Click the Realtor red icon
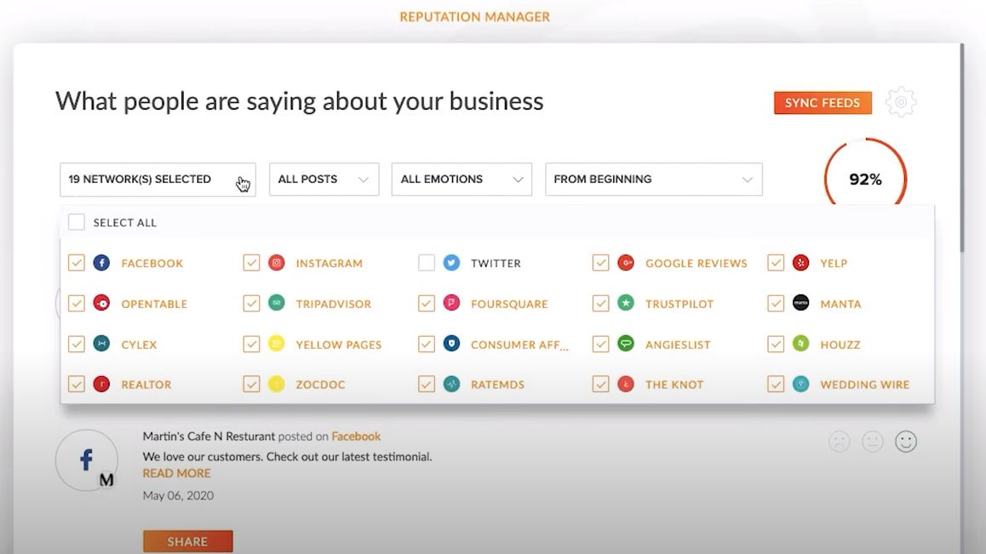The width and height of the screenshot is (986, 554). tap(101, 384)
